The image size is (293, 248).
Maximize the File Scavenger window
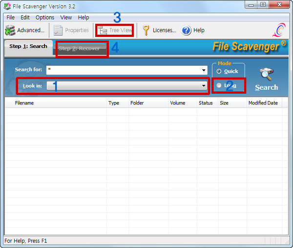coord(263,5)
